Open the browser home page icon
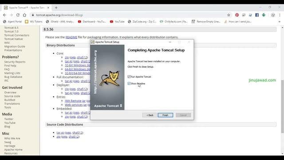The image size is (284, 160). 24,15
